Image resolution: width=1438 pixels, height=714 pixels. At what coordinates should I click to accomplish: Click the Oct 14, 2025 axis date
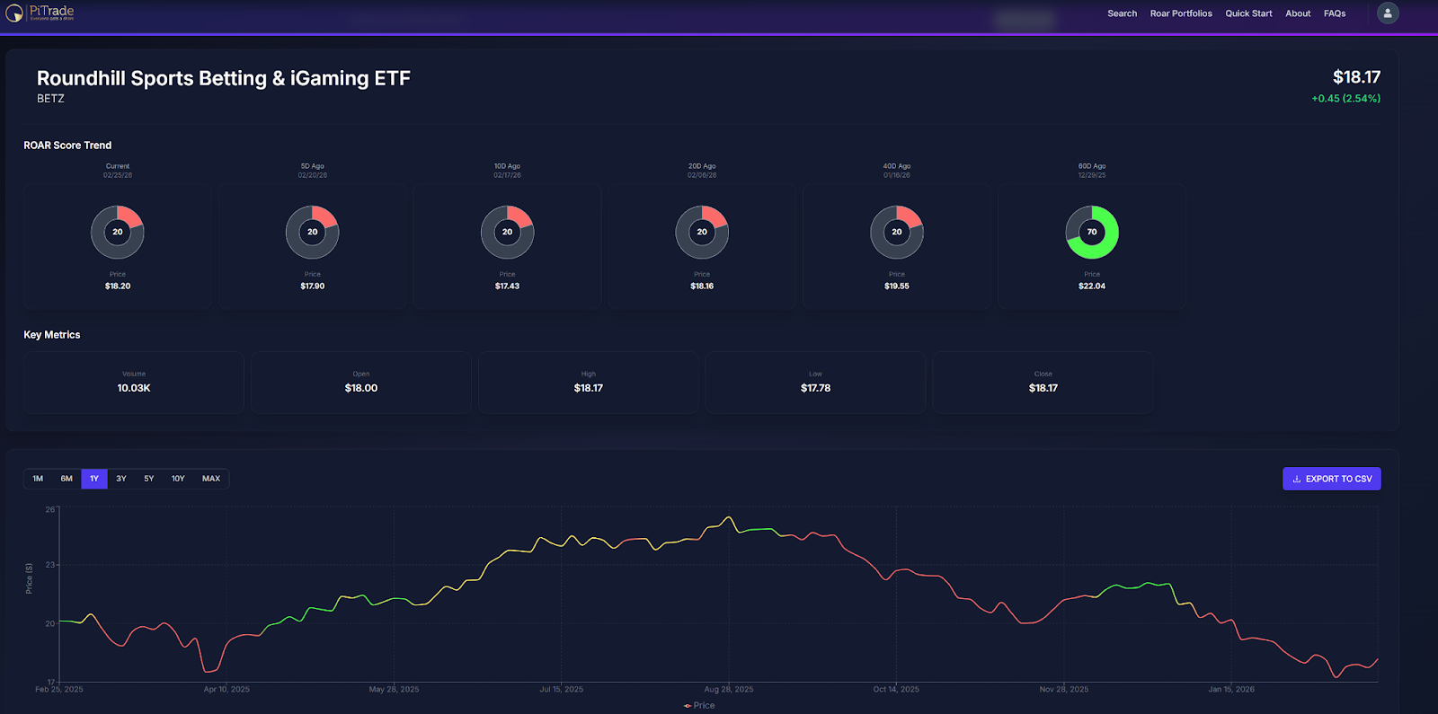896,690
